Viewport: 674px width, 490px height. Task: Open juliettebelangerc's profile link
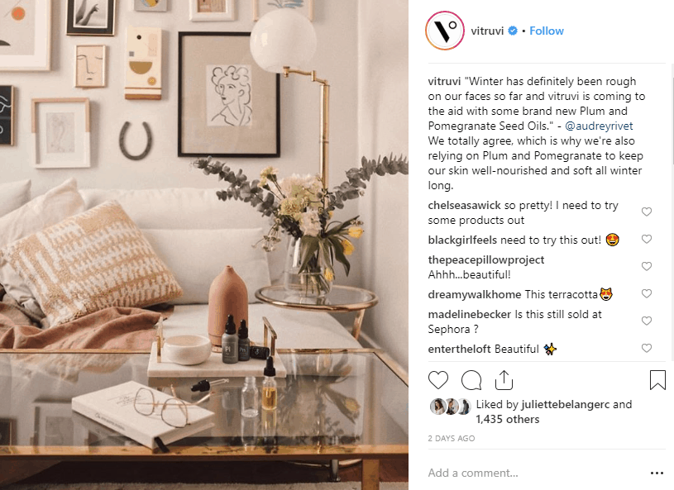pos(565,405)
